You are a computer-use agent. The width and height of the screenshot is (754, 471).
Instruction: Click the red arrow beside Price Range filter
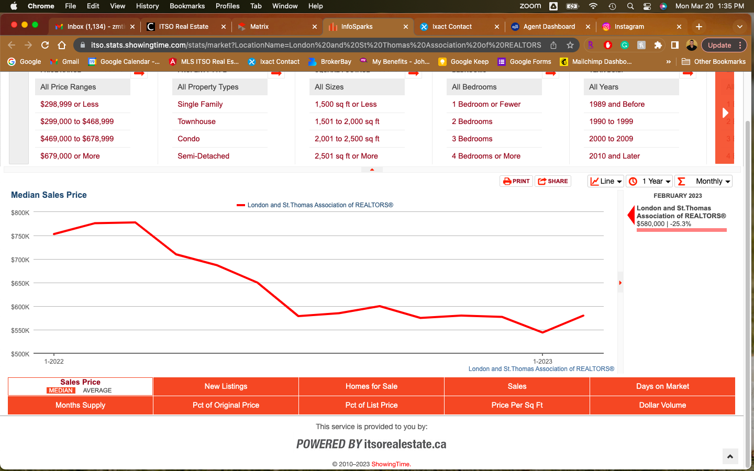tap(139, 73)
